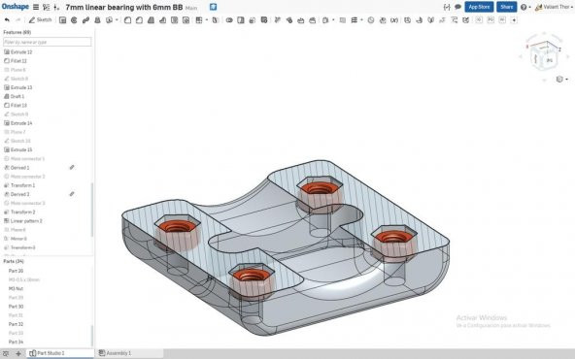Open the help question mark dropdown
The height and width of the screenshot is (359, 575).
point(525,7)
